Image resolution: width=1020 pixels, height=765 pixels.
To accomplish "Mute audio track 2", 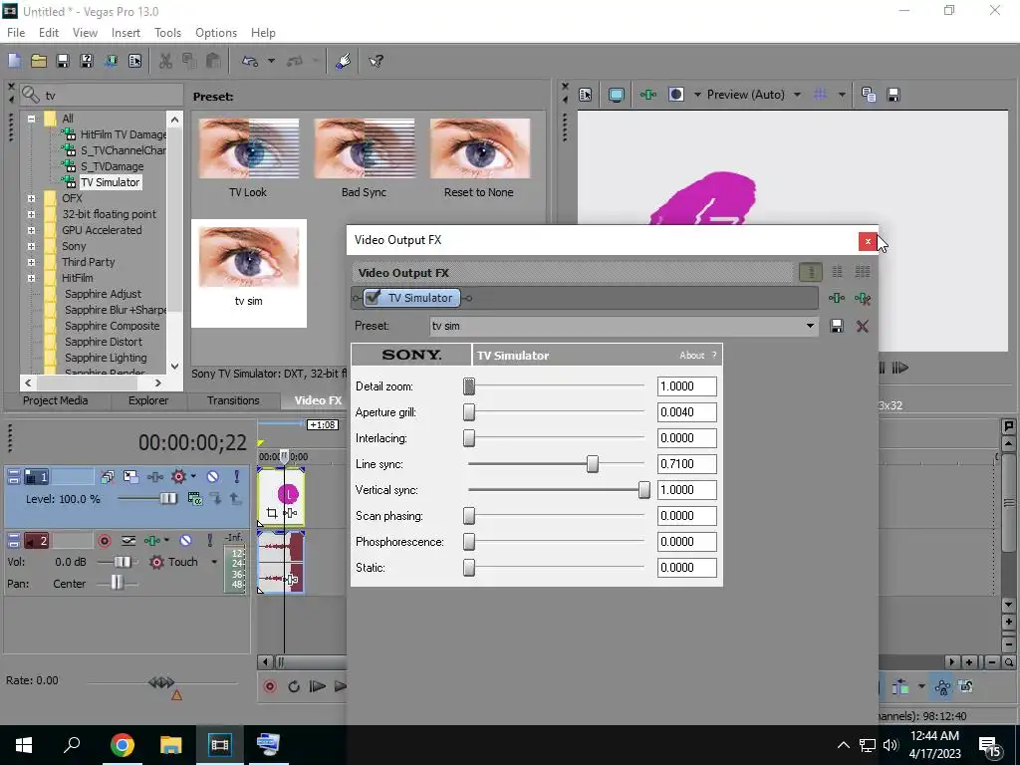I will [x=185, y=541].
